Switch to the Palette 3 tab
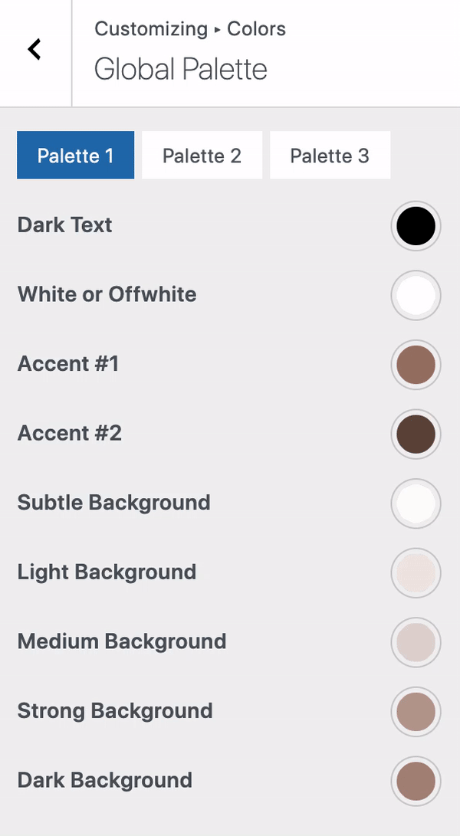460x836 pixels. point(330,155)
